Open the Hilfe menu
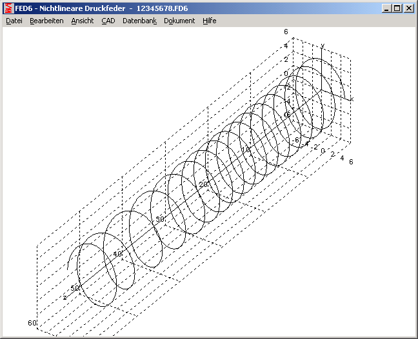This screenshot has width=418, height=339. 209,21
